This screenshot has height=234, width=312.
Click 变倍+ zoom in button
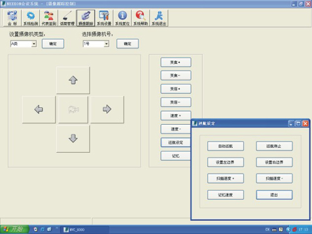(x=176, y=89)
